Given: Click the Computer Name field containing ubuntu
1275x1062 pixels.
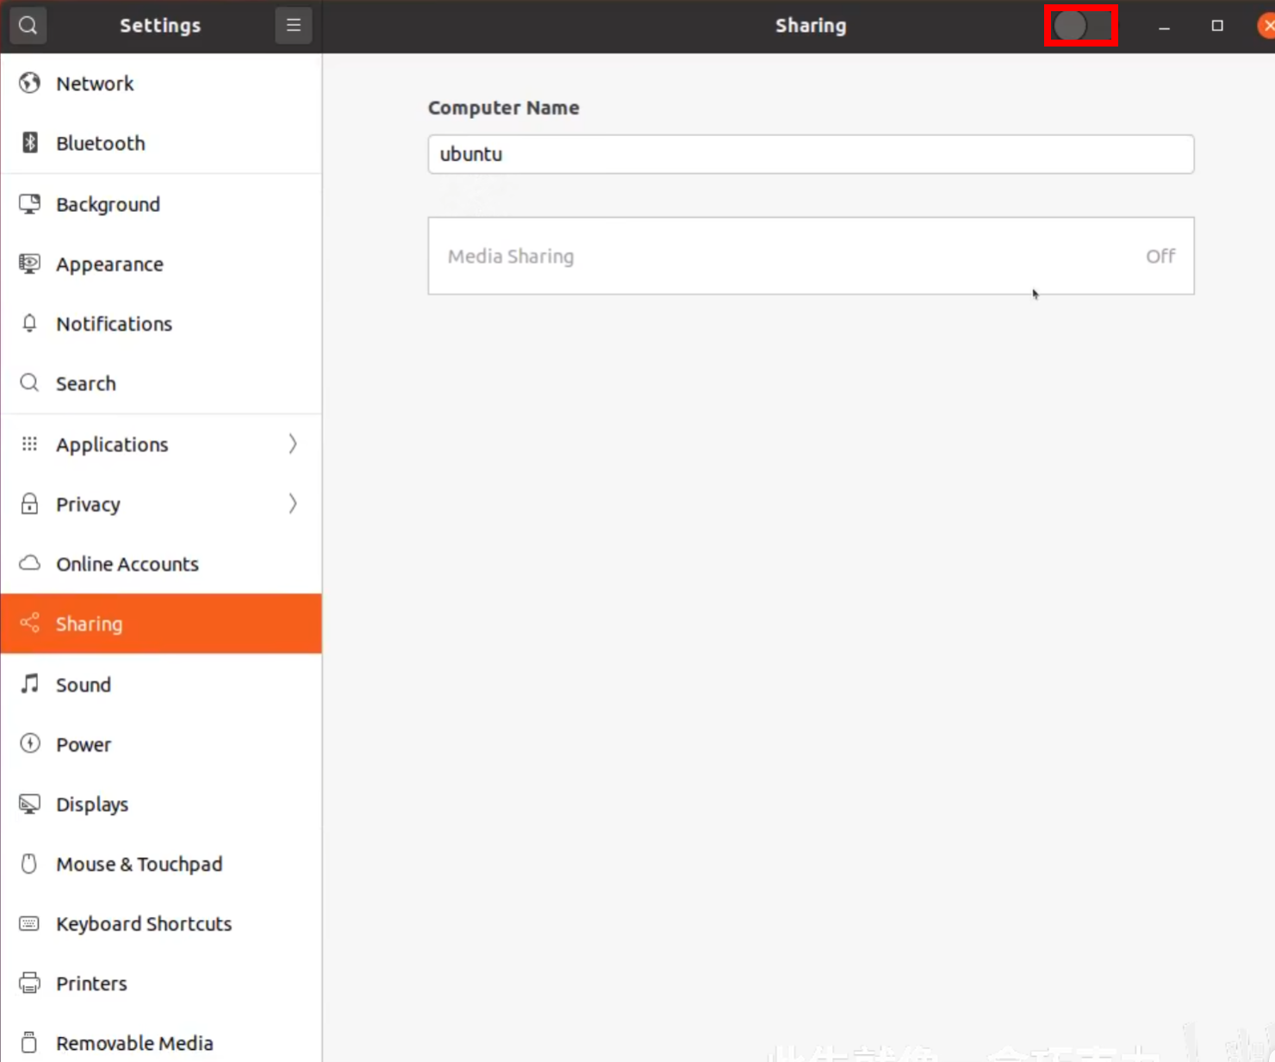Looking at the screenshot, I should click(811, 154).
